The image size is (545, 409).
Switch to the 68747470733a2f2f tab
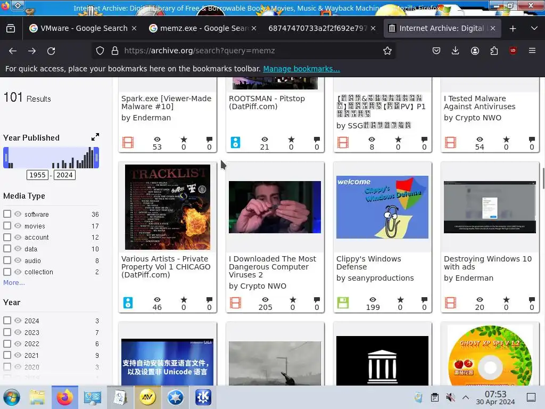click(x=318, y=28)
